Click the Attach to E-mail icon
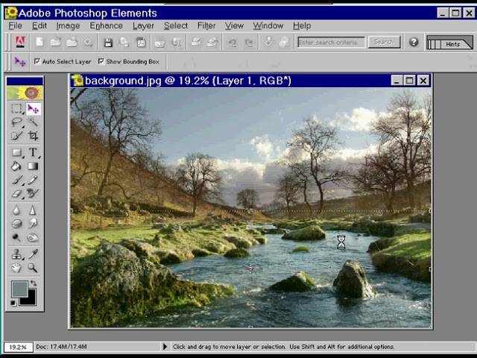The image size is (477, 358). tap(159, 43)
